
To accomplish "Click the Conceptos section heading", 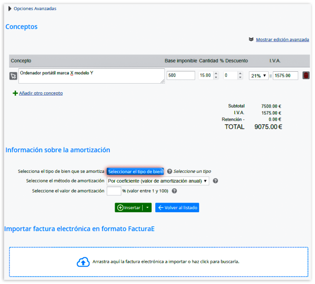I will 21,27.
